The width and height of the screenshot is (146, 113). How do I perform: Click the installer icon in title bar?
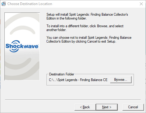pos(4,4)
